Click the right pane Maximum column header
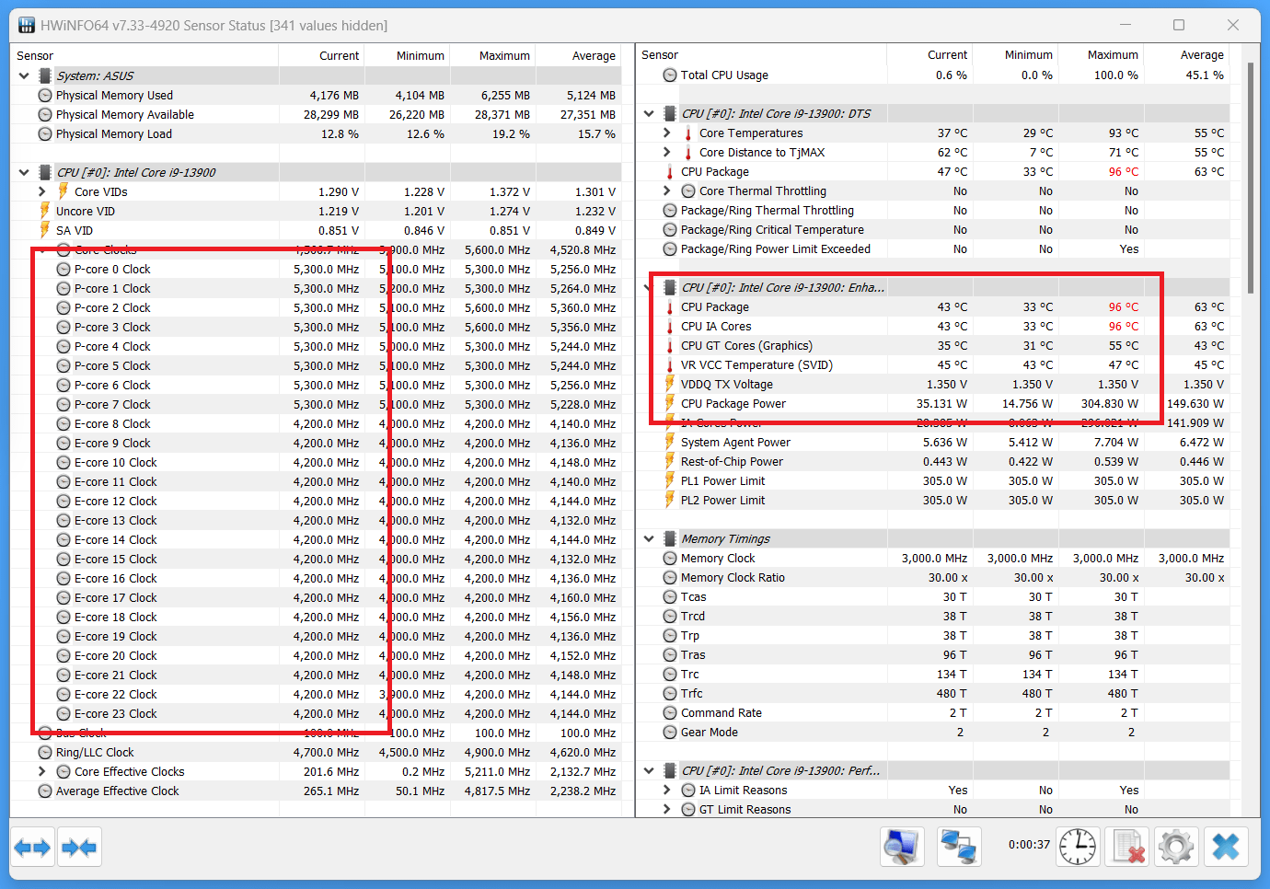 tap(1101, 55)
